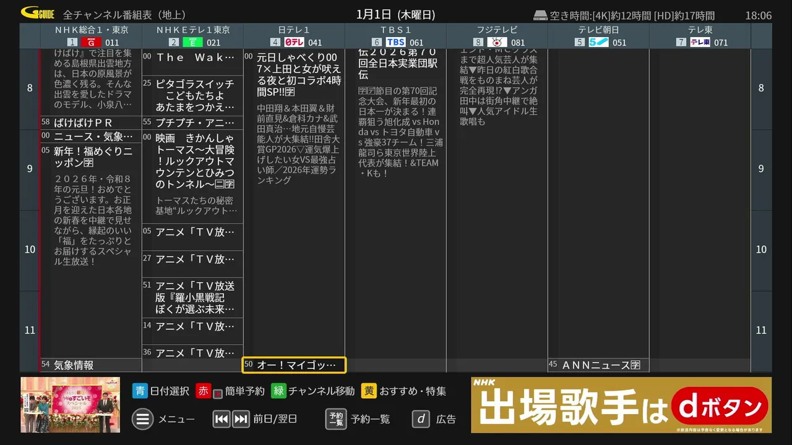Image resolution: width=792 pixels, height=445 pixels.
Task: Select the きかんしゃトーマス movie program
Action: click(192, 176)
